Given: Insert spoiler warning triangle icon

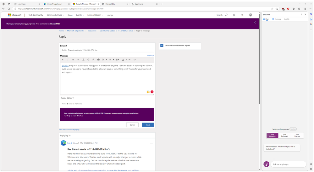Looking at the screenshot, I should (x=83, y=60).
